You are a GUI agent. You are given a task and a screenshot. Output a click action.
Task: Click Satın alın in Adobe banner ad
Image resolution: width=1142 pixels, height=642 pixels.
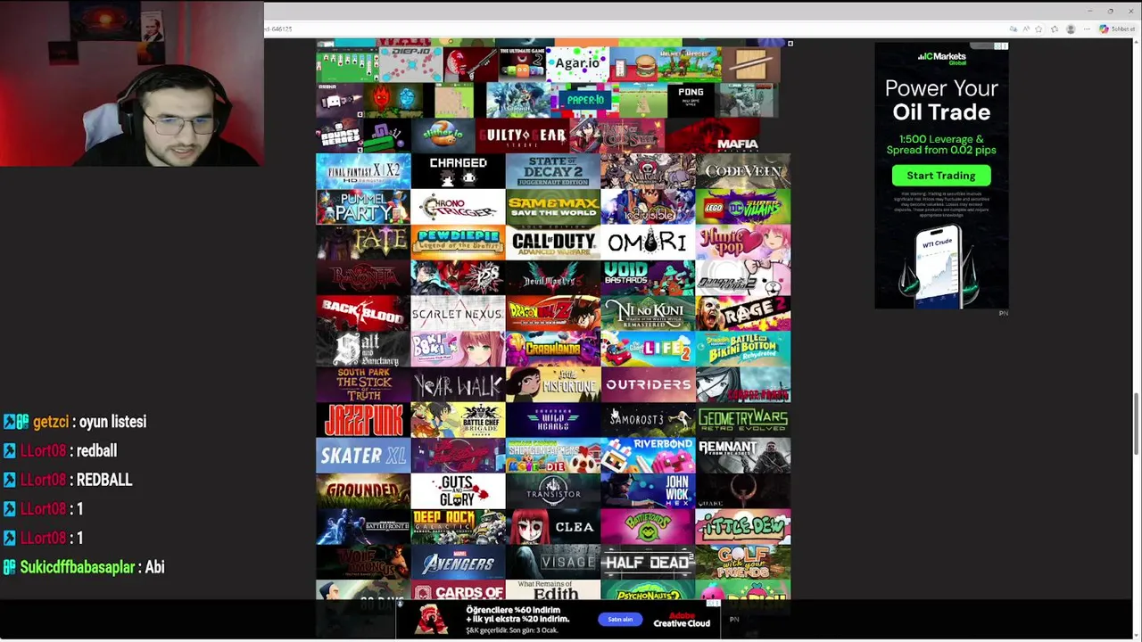pos(620,619)
